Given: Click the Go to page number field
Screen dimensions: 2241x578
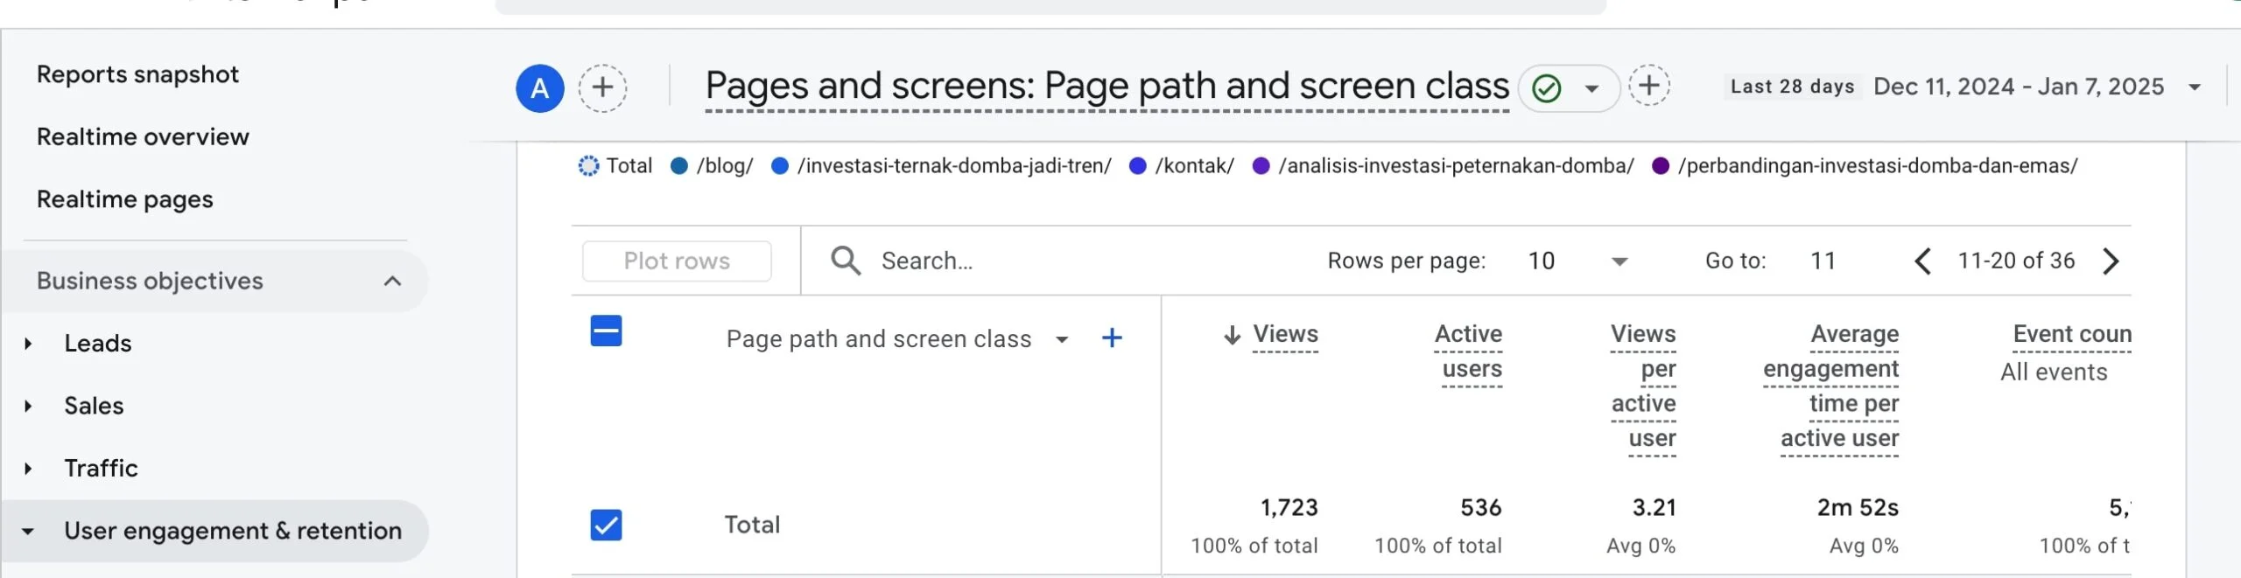Looking at the screenshot, I should coord(1823,261).
